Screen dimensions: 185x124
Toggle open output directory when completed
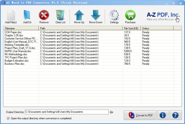[x=8, y=118]
